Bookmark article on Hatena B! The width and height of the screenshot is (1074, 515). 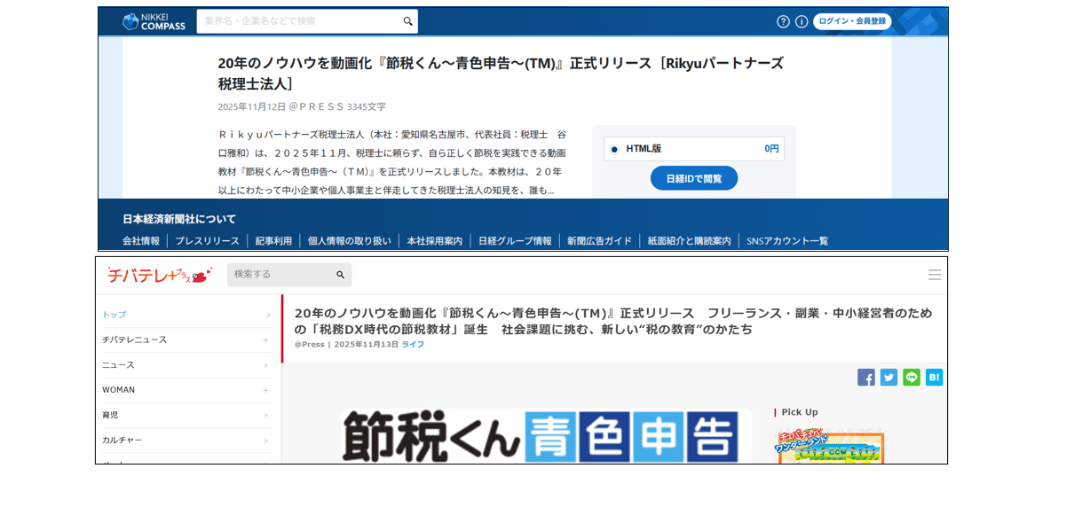coord(933,377)
